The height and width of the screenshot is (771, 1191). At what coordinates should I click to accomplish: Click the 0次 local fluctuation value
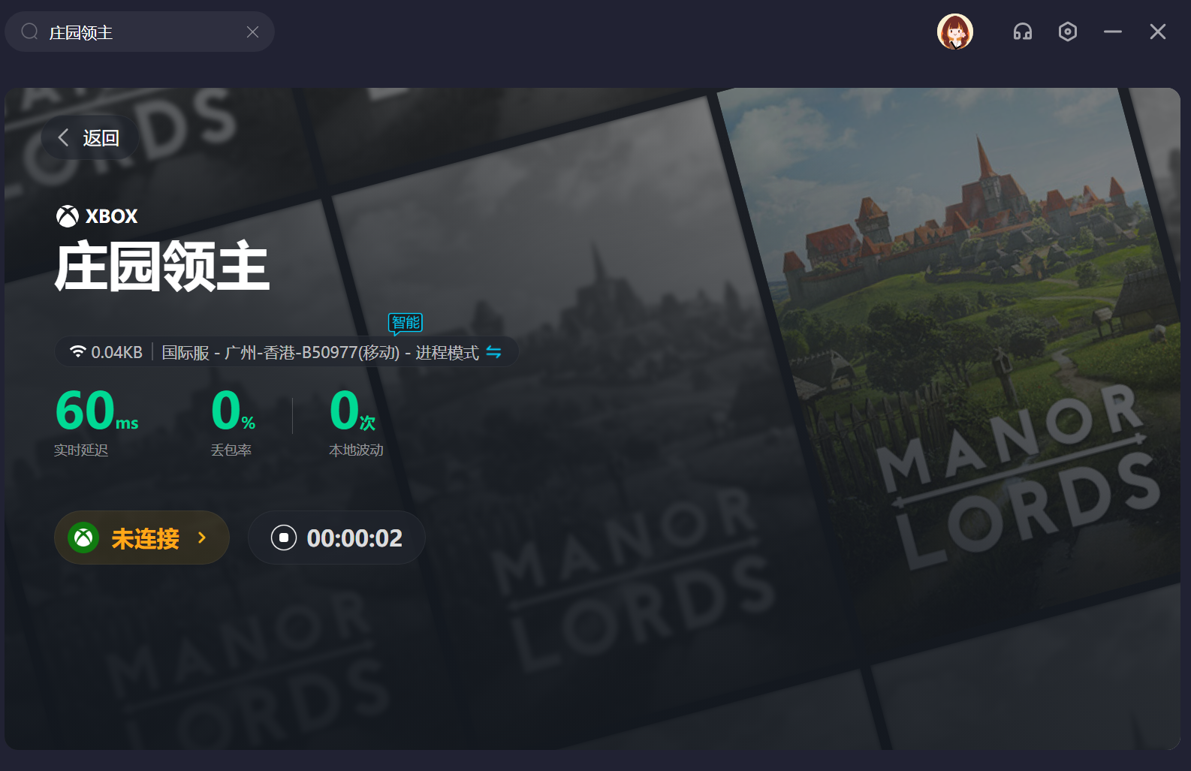[353, 410]
